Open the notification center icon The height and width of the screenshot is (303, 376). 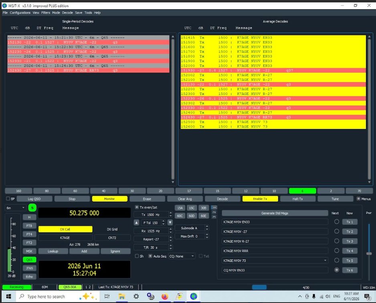coord(367,297)
